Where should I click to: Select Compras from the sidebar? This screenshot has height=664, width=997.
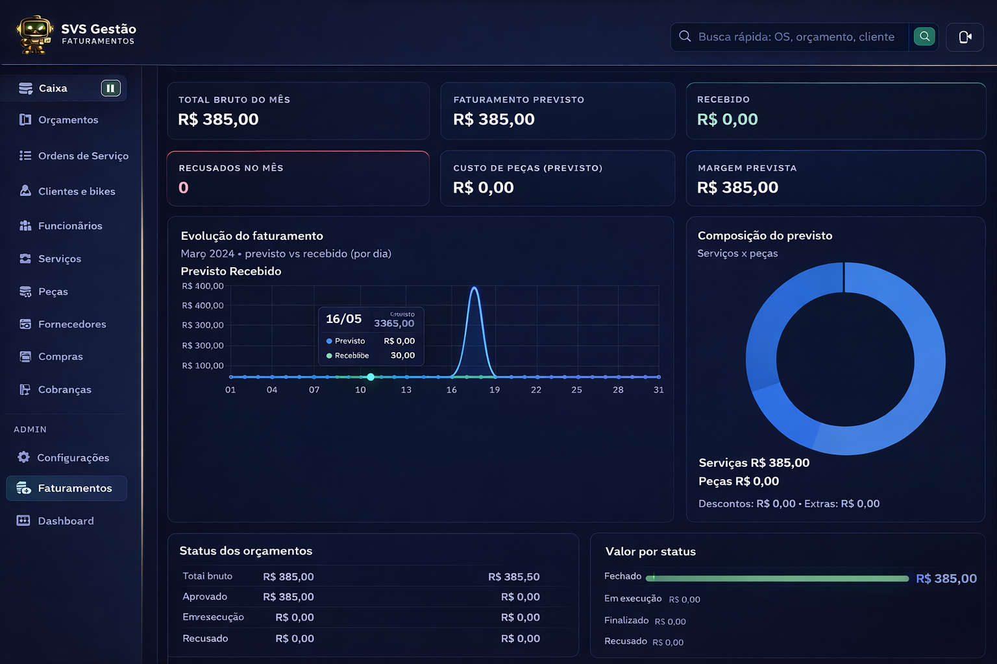60,357
